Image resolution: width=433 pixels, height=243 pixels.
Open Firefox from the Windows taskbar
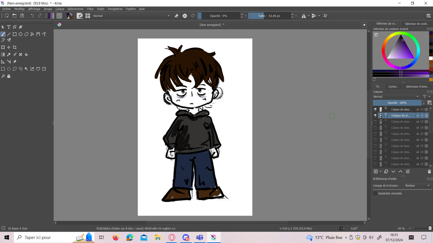[115, 238]
